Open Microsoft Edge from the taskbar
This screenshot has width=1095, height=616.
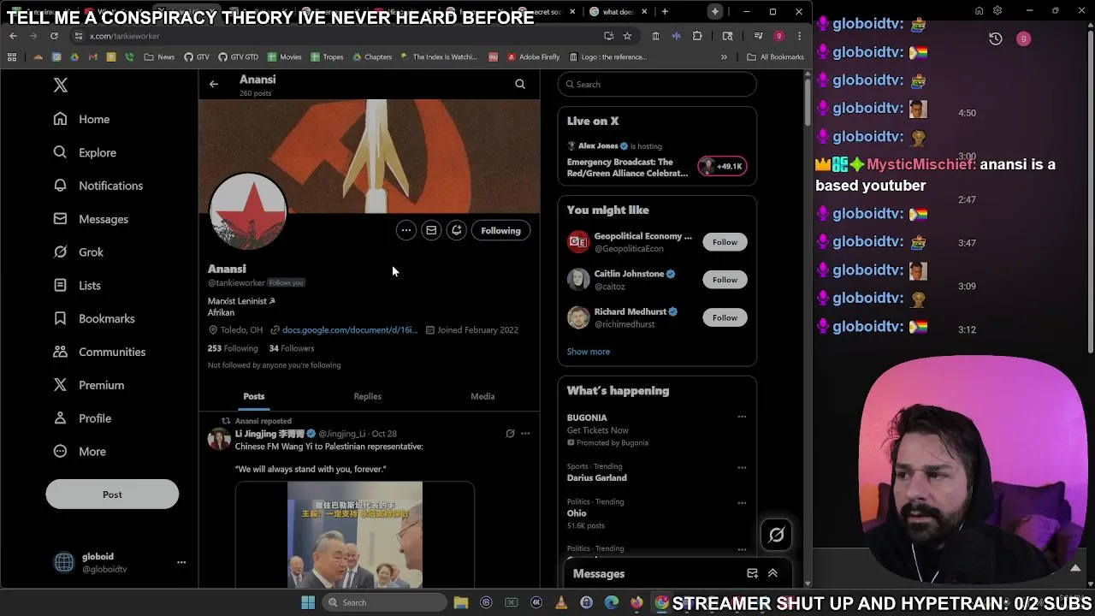[x=611, y=602]
